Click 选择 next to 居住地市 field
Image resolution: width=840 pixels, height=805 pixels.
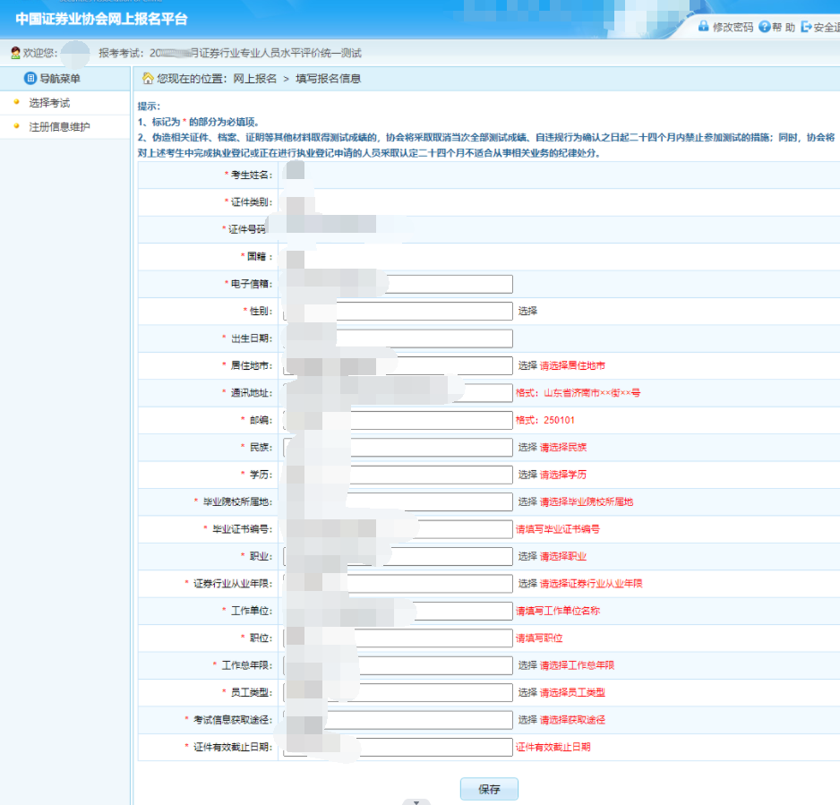coord(524,364)
